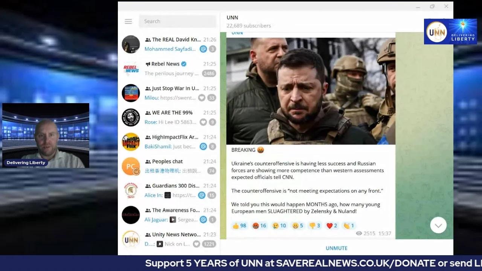Toggle the thumbs up reaction on the post
Image resolution: width=482 pixels, height=271 pixels.
(x=239, y=225)
